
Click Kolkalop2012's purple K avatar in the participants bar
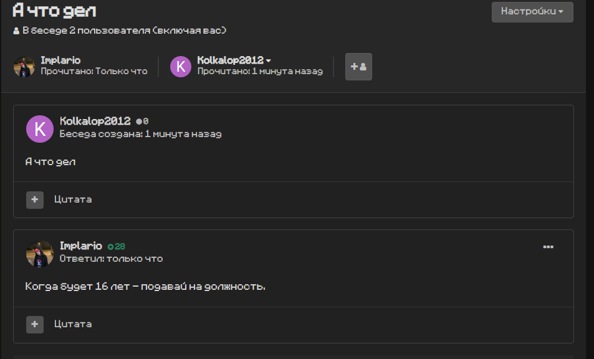coord(181,67)
